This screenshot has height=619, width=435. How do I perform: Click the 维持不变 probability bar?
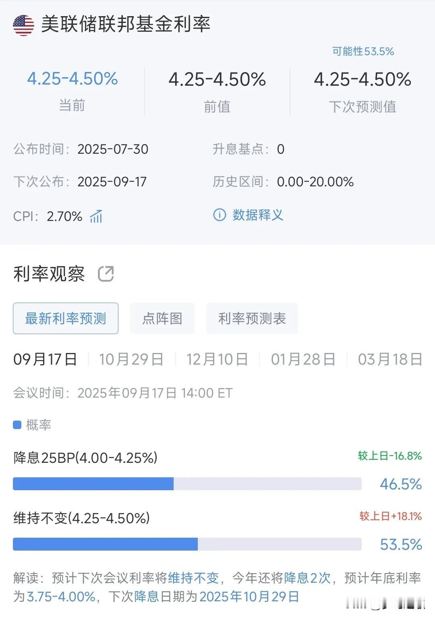(187, 544)
